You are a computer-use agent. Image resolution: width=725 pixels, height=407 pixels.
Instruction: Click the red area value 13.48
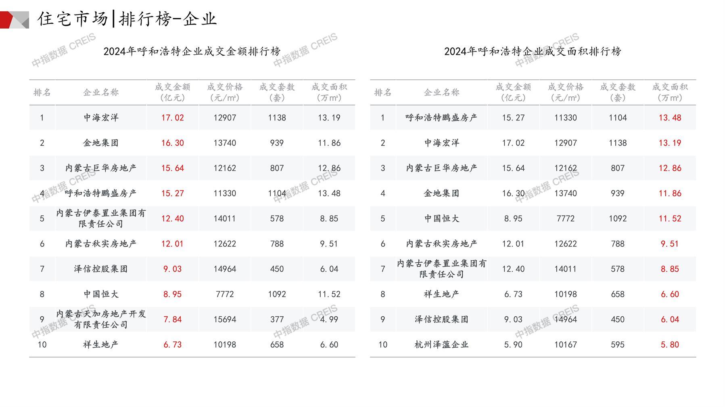click(670, 118)
